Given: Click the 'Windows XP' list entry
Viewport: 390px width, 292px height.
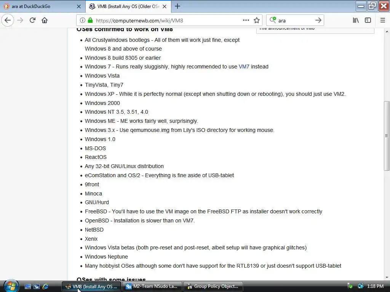Looking at the screenshot, I should pos(215,94).
